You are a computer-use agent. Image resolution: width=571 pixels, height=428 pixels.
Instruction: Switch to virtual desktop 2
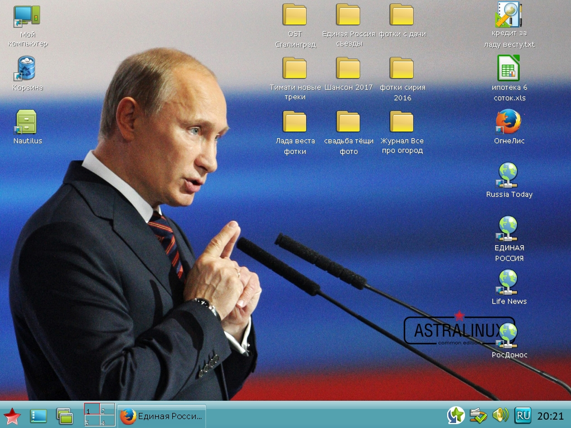(x=108, y=409)
